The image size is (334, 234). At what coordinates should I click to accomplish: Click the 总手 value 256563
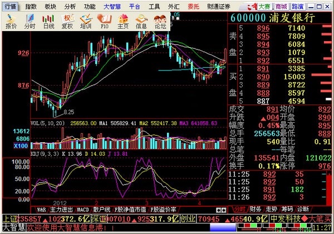(x=267, y=133)
